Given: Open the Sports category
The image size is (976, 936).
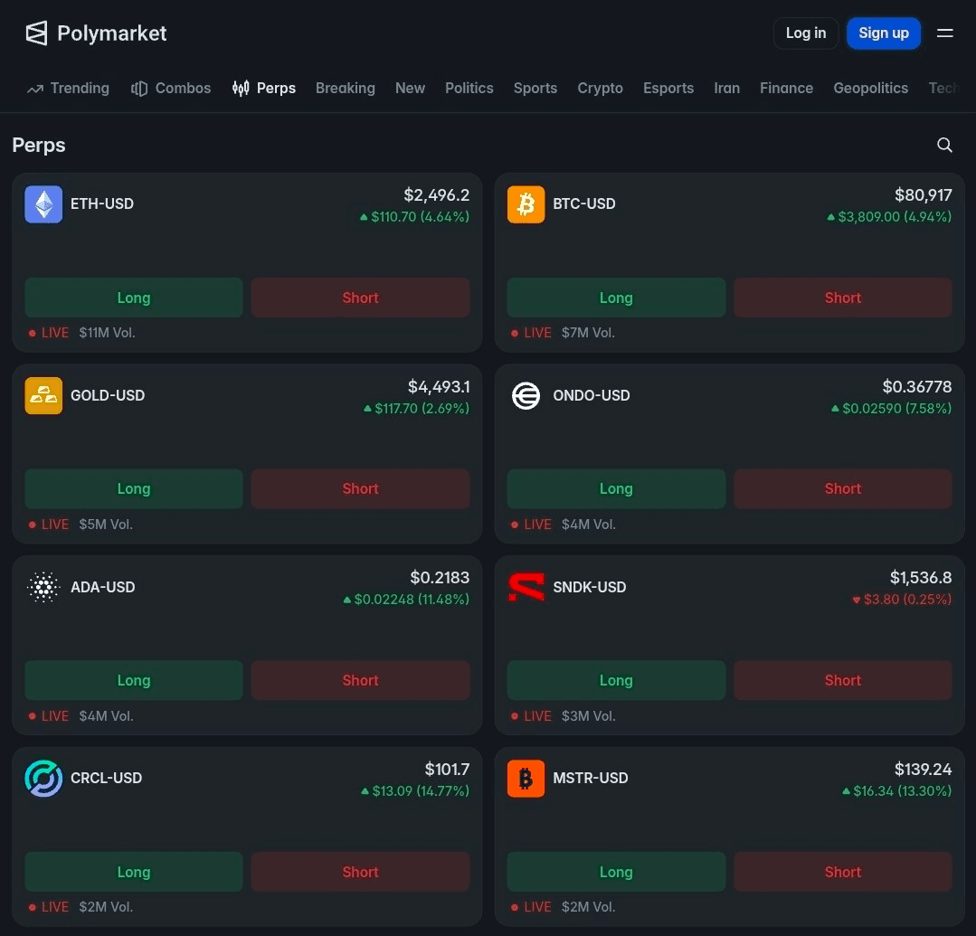Looking at the screenshot, I should tap(535, 89).
